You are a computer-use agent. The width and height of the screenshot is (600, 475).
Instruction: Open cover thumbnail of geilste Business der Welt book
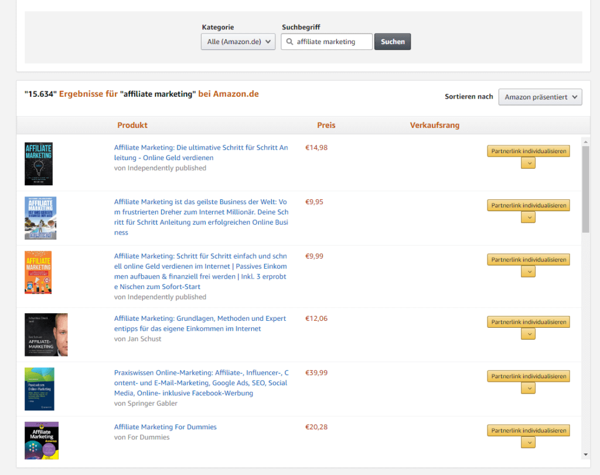(x=40, y=218)
